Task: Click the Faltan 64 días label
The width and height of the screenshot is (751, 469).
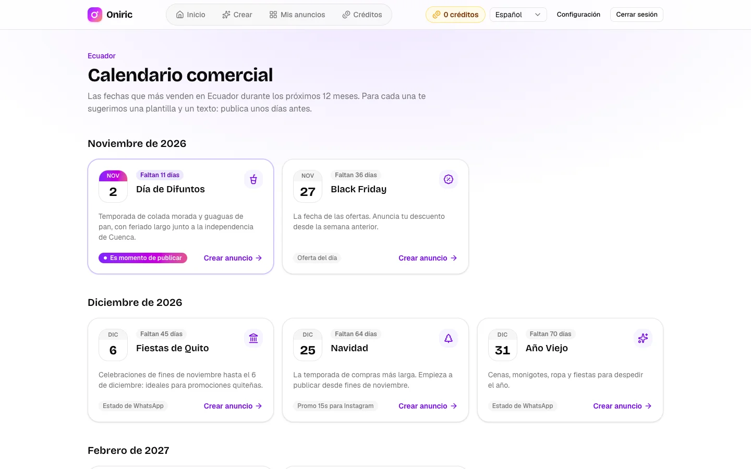Action: pyautogui.click(x=356, y=334)
